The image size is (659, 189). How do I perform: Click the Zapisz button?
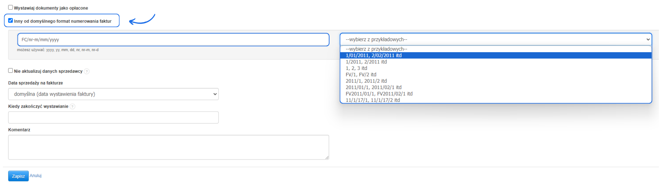tap(18, 176)
